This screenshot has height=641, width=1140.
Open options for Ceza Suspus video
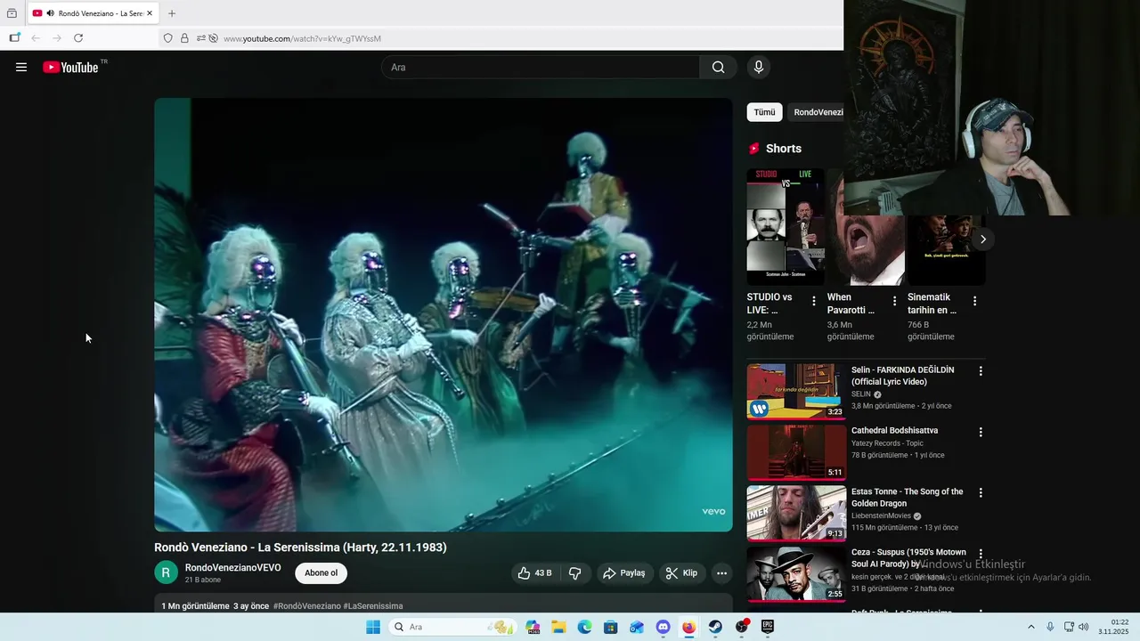coord(981,554)
